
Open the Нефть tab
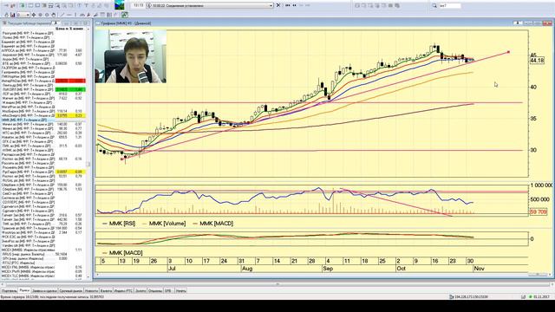[x=181, y=291]
